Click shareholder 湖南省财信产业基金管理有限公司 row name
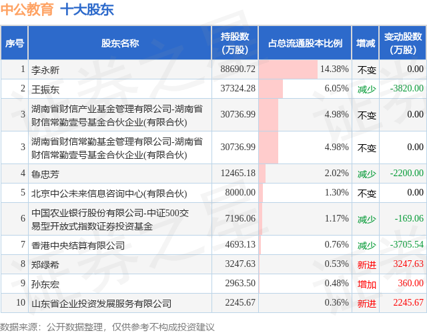The height and width of the screenshot is (333, 427). tap(117, 115)
